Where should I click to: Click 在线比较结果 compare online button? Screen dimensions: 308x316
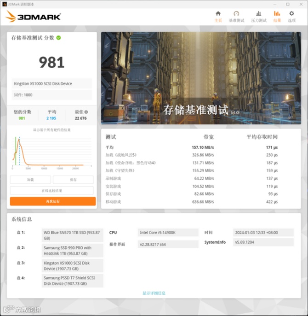pos(51,190)
